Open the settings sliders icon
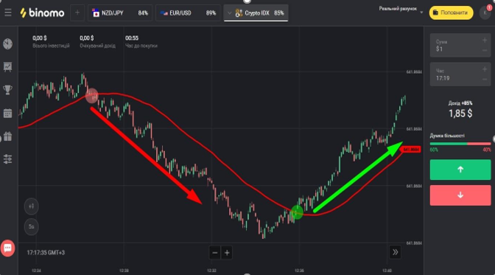 [x=7, y=159]
